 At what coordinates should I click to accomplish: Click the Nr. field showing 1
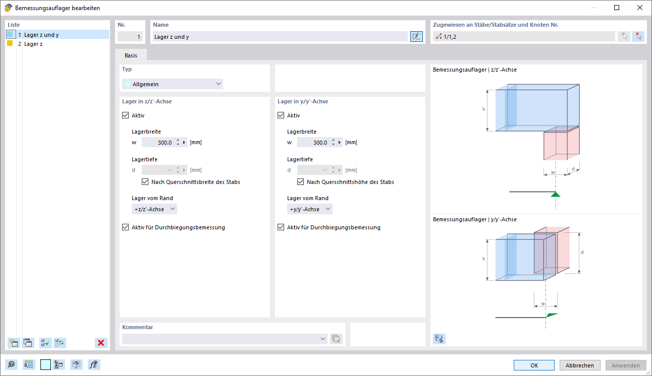(130, 36)
